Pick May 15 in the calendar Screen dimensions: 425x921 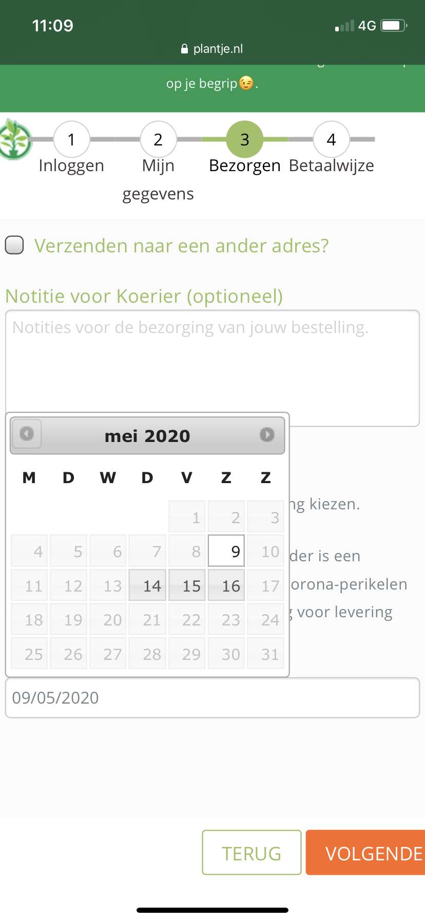click(187, 585)
